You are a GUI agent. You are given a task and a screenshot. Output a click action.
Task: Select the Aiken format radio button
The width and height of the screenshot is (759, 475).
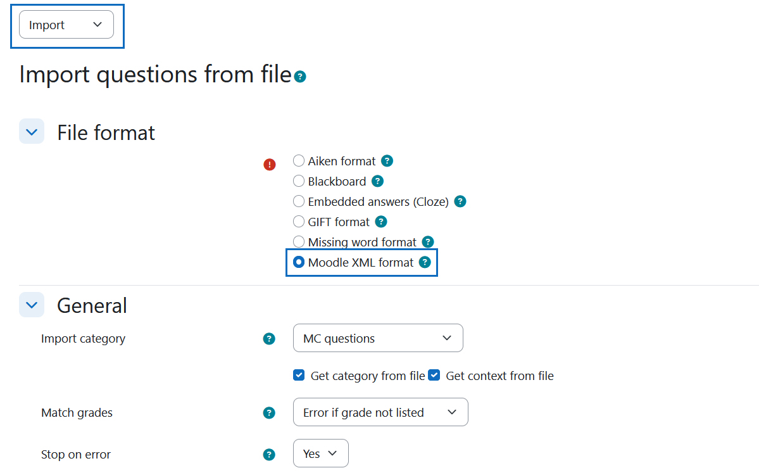tap(299, 160)
